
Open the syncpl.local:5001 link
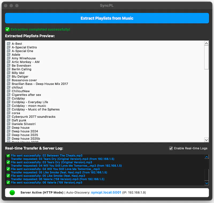pos(106,192)
